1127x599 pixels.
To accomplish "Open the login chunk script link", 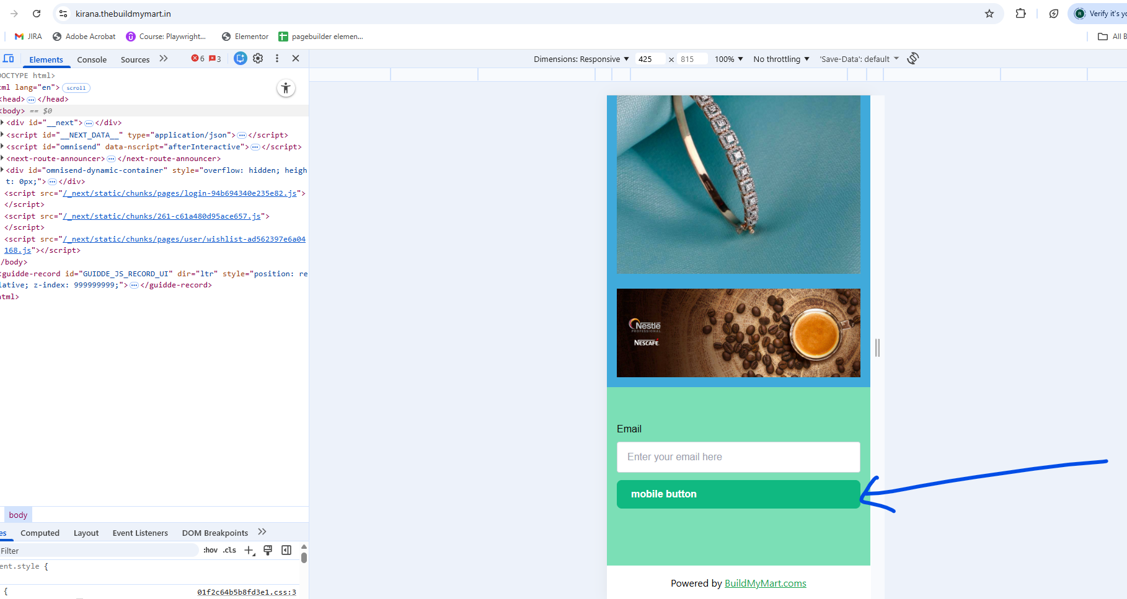I will pyautogui.click(x=180, y=193).
